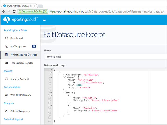Viewport: 167px width, 125px height.
Task: Click the database icon for Datasource Excerpts
Action: coord(6,55)
